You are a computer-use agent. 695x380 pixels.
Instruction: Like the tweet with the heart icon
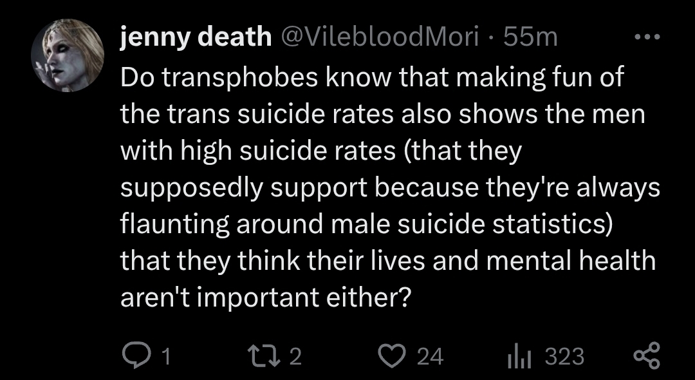393,356
